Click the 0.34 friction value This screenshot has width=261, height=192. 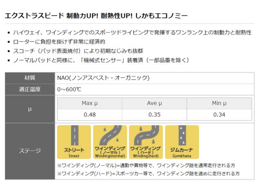coord(219,115)
